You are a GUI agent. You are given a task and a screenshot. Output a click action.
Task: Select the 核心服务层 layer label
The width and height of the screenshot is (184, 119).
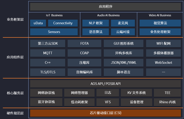15,93
